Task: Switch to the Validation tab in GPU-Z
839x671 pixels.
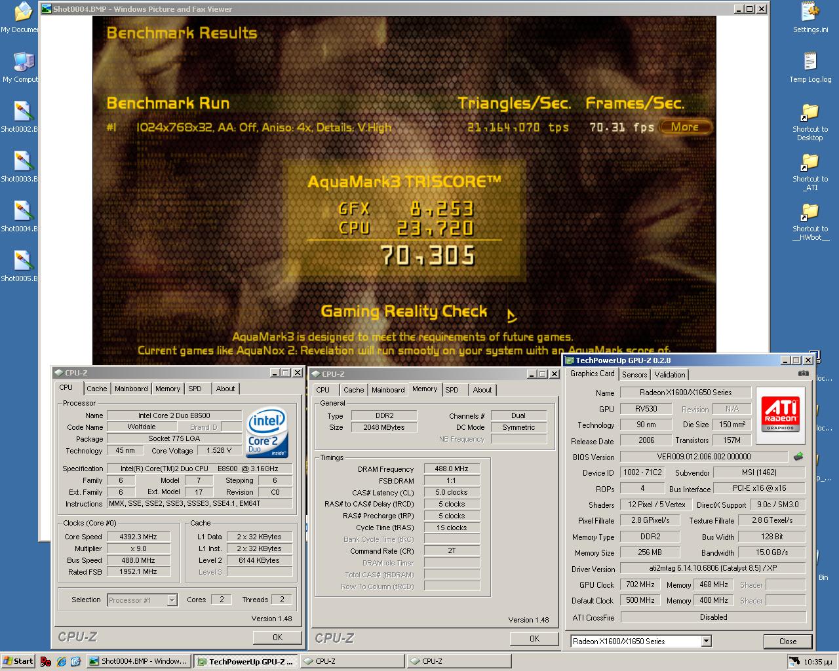Action: click(x=670, y=374)
